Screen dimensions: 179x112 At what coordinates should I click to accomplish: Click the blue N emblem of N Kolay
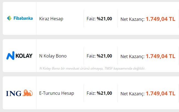10,56
